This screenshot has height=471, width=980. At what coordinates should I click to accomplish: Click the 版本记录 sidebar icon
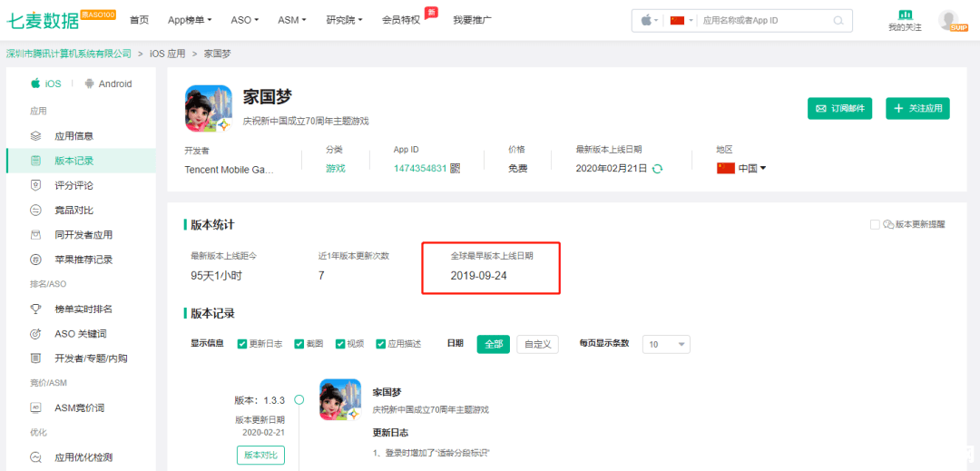point(35,161)
